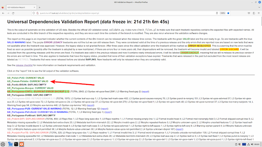The width and height of the screenshot is (262, 147).
Task: Open report link for UD_Portuguese-PUD
Action: point(104,109)
